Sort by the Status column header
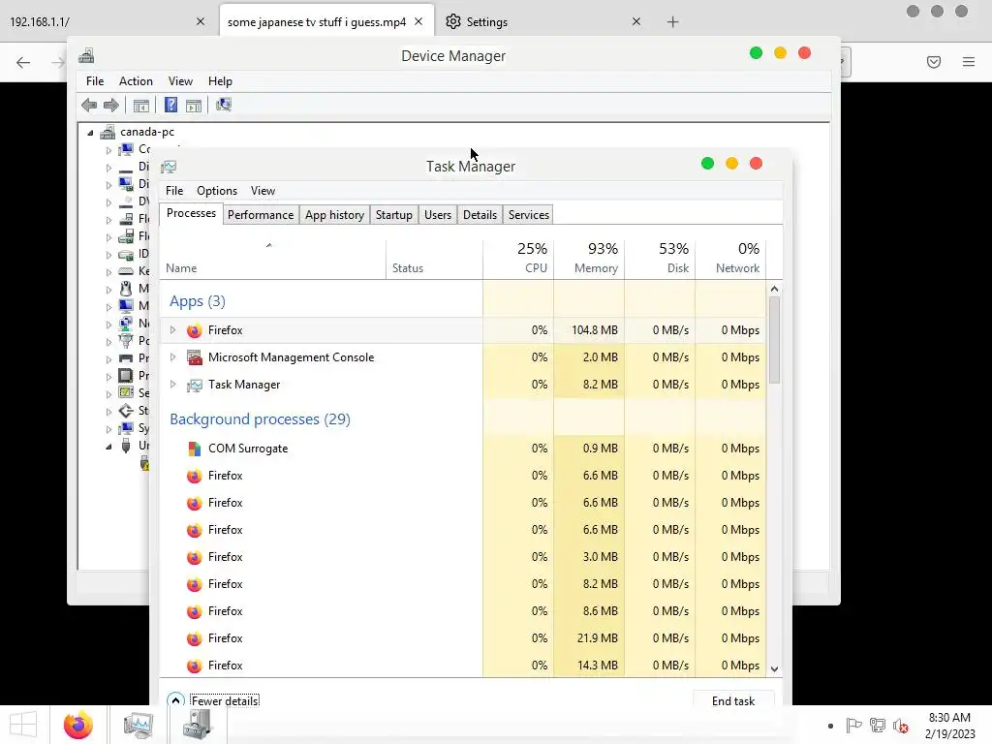This screenshot has height=744, width=992. click(434, 260)
